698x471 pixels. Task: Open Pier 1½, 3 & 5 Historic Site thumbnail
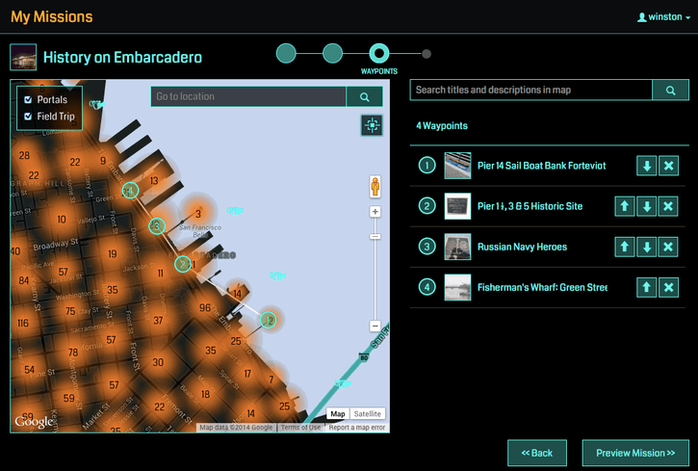pos(457,206)
